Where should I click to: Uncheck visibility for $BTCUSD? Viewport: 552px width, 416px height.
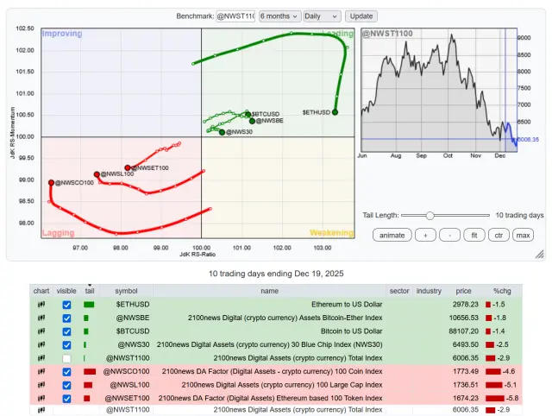click(66, 331)
